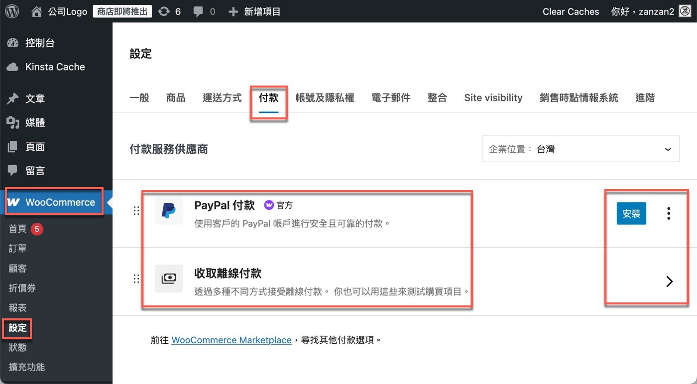Click the 控制台 dashboard icon

coord(13,43)
